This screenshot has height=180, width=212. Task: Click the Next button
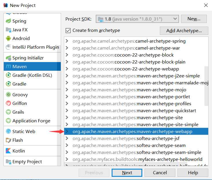pyautogui.click(x=127, y=173)
